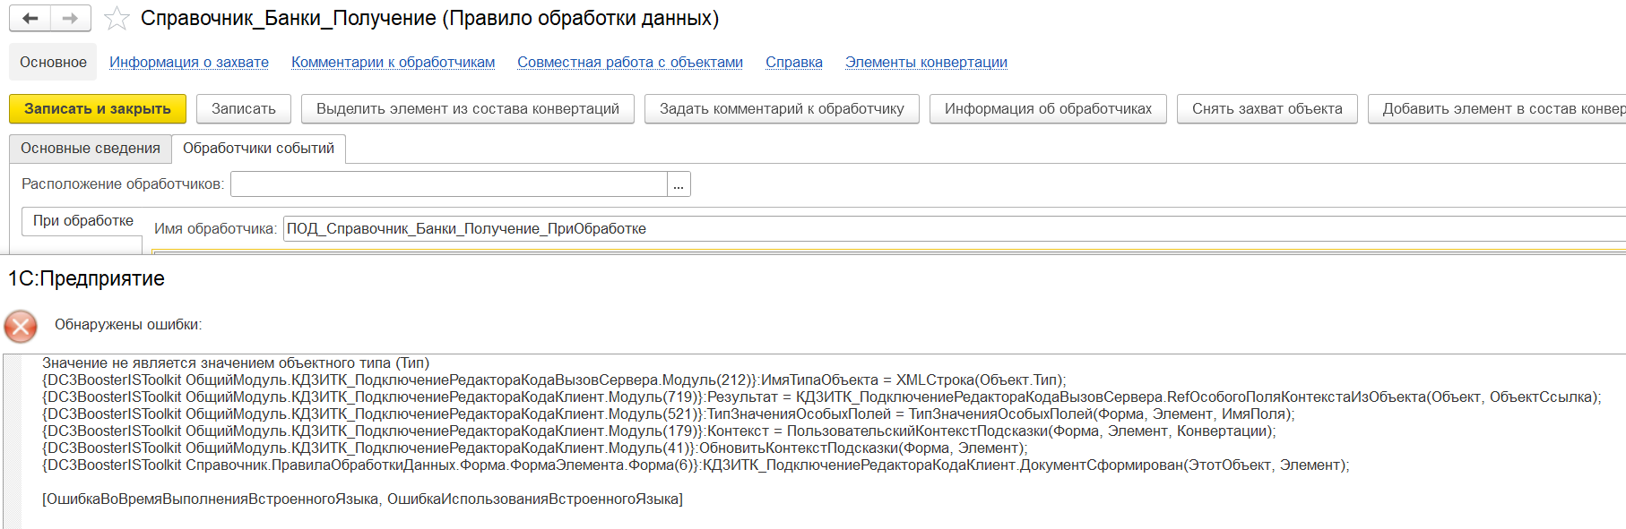
Task: Open Комментарии к обработчикам link
Action: tap(393, 63)
